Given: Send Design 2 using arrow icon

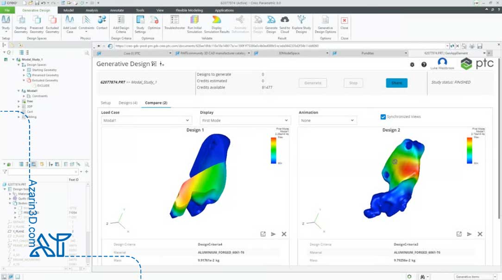Looking at the screenshot, I should coord(469,234).
